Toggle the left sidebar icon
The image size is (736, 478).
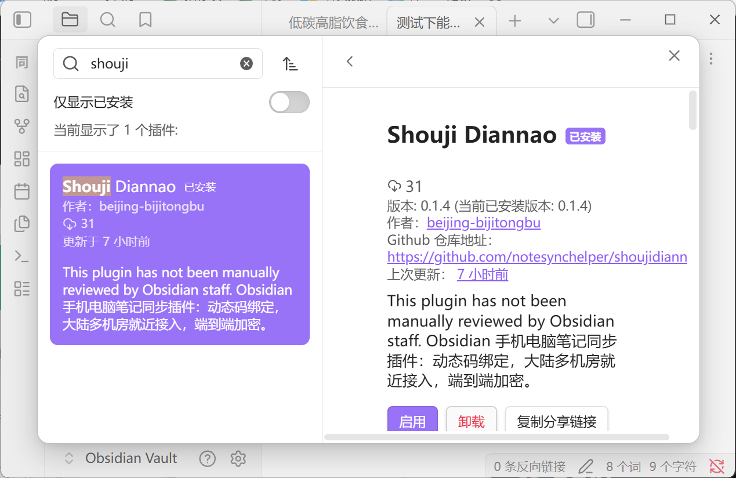[x=22, y=20]
